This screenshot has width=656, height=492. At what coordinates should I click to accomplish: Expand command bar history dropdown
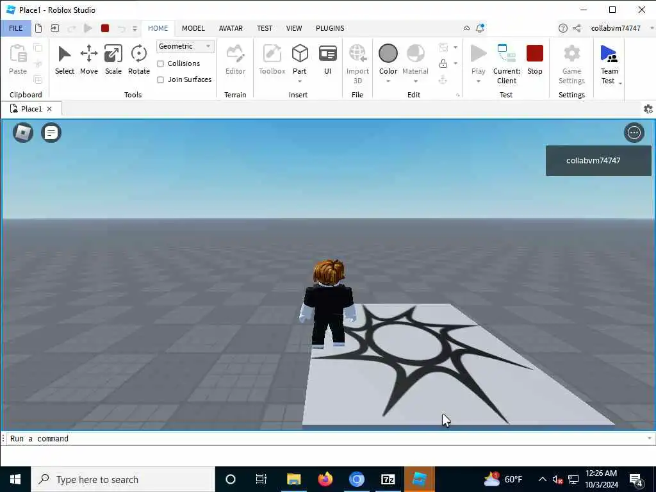click(650, 438)
